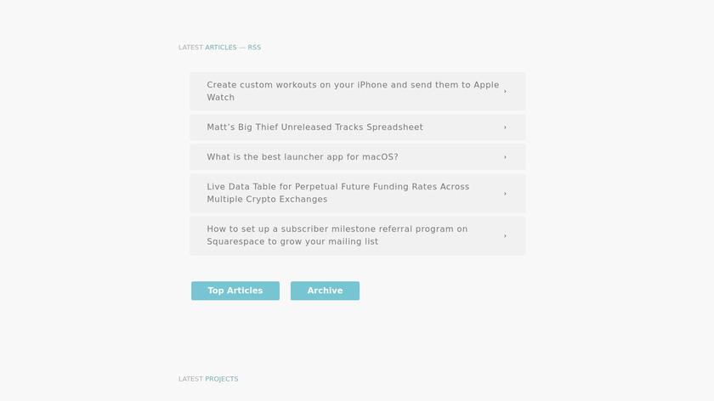This screenshot has width=714, height=401.
Task: Open the ARTICLES link in the header
Action: point(221,48)
